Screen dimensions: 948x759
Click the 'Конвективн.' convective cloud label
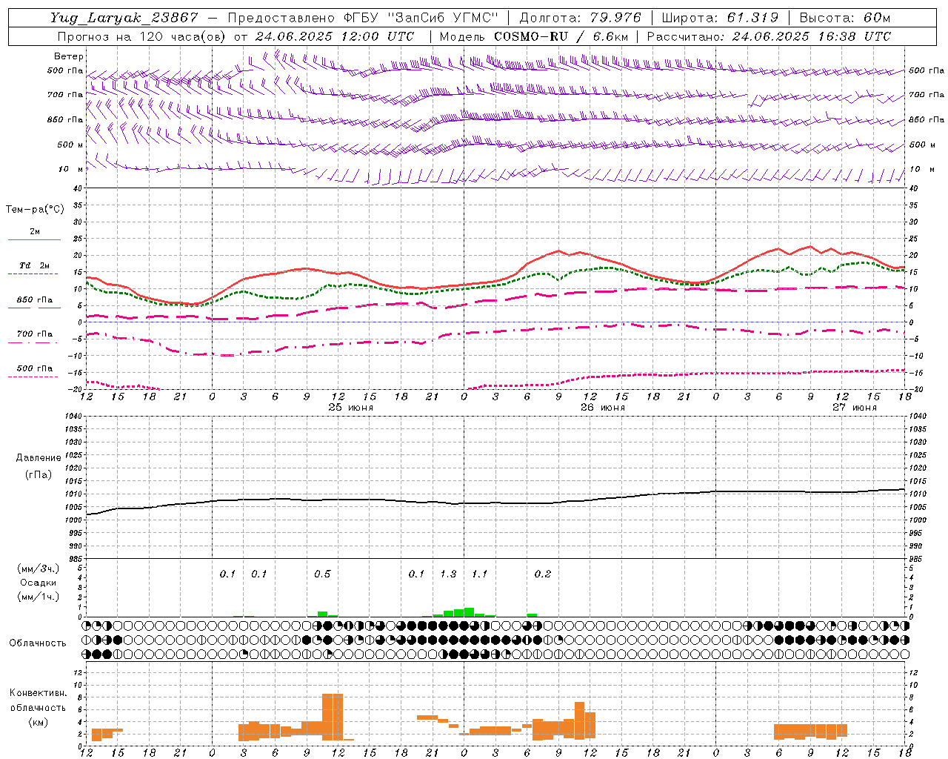tap(38, 693)
